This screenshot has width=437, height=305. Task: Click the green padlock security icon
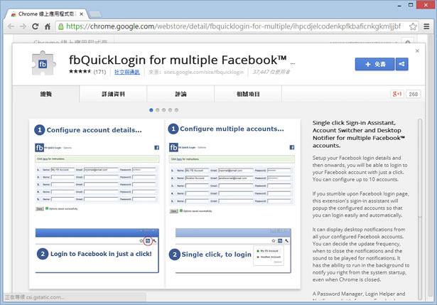pyautogui.click(x=60, y=26)
